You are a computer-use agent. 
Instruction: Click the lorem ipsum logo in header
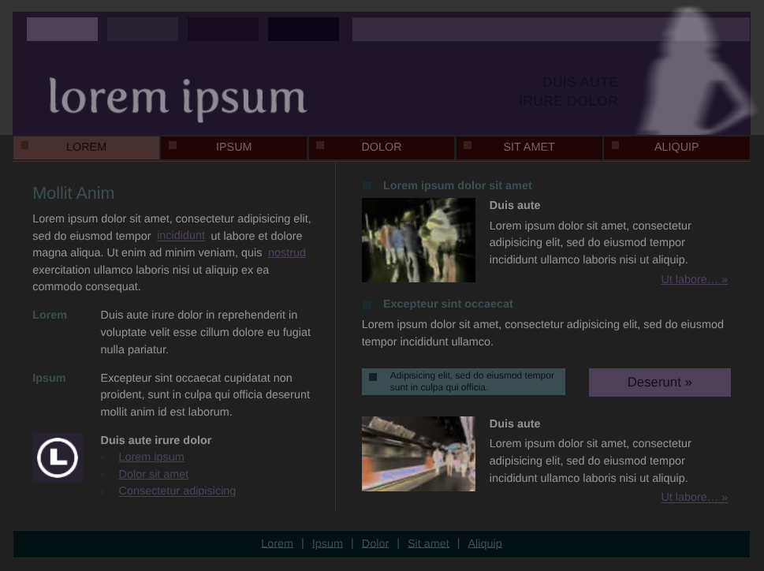177,98
